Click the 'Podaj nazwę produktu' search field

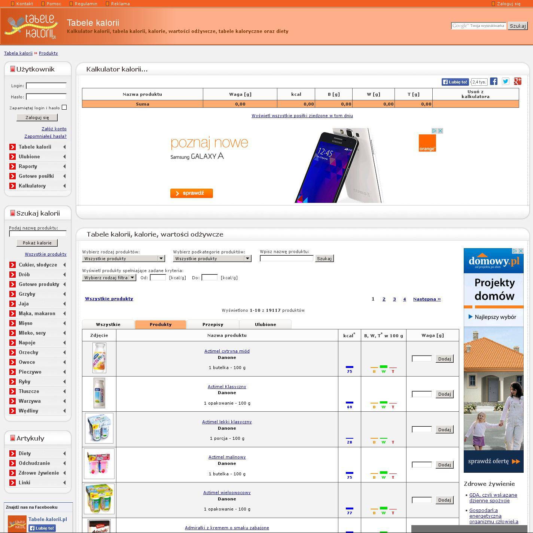[x=37, y=234]
